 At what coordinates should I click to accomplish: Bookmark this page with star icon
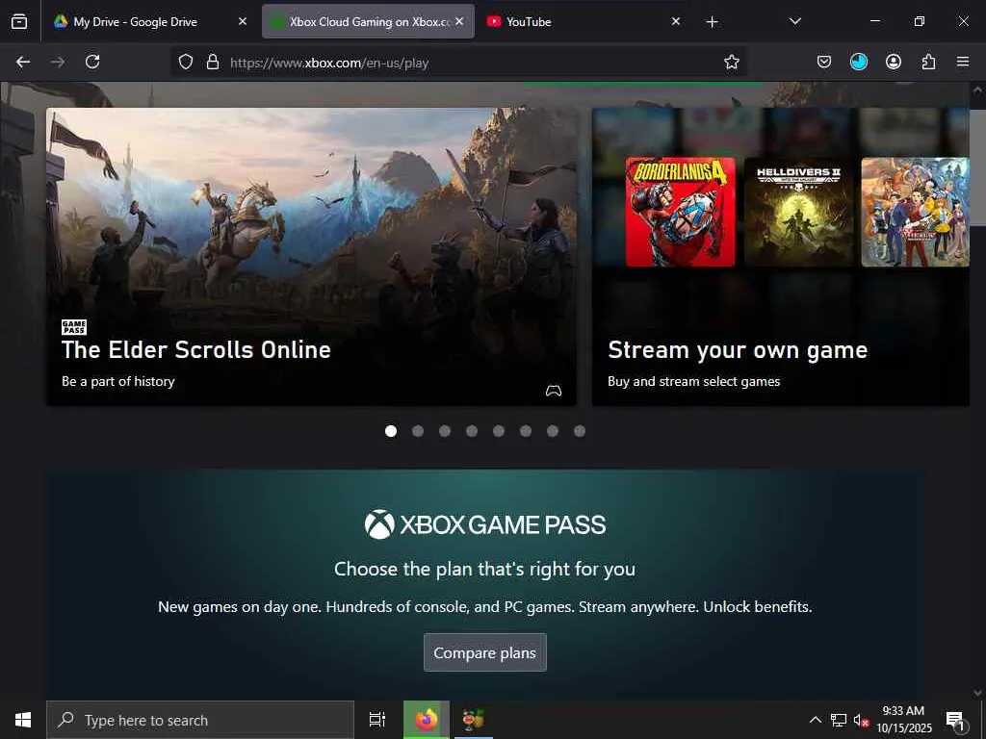coord(732,62)
